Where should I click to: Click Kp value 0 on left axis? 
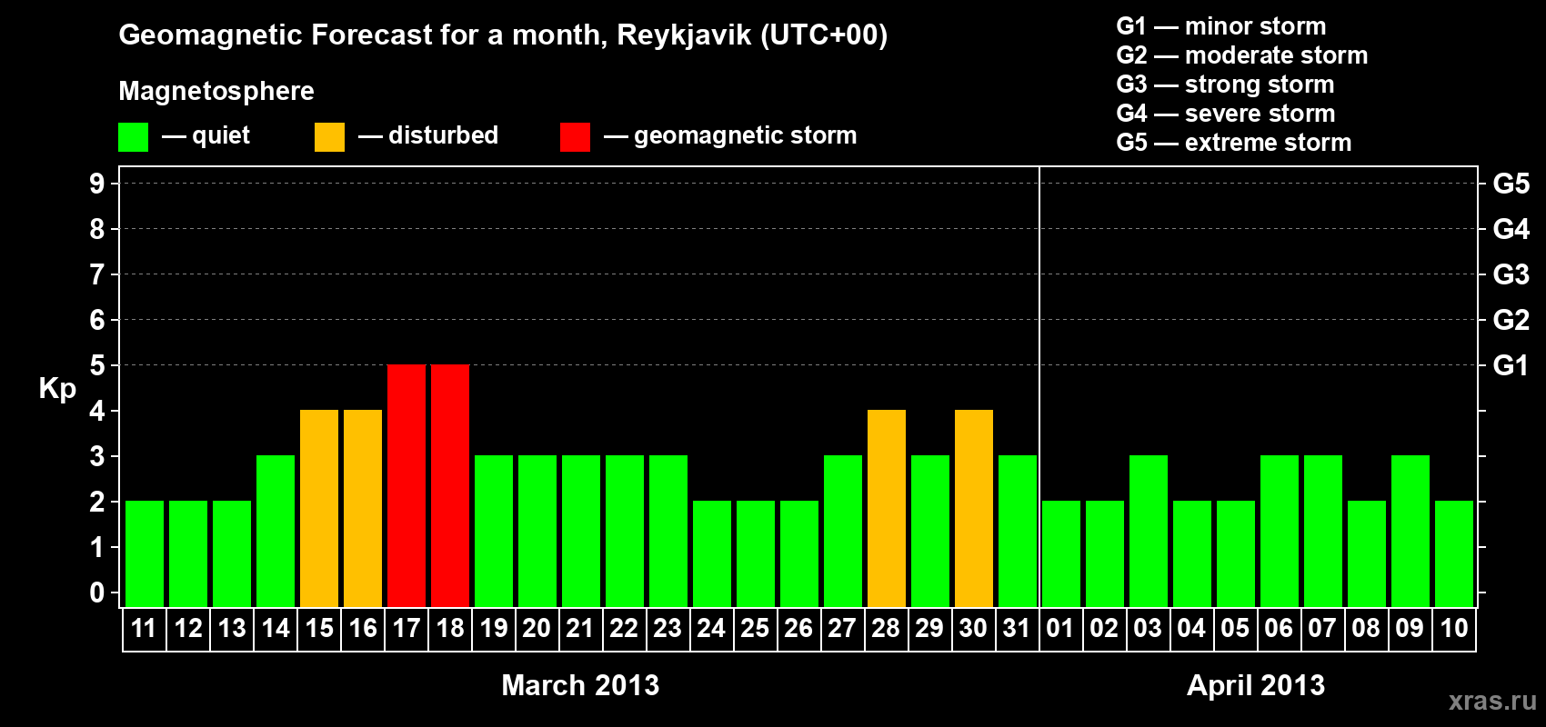[97, 593]
